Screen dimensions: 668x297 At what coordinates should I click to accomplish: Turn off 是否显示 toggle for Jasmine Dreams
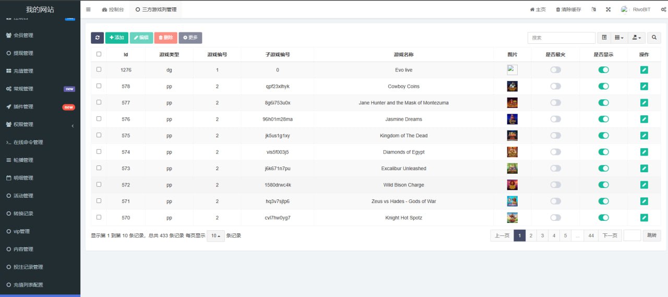click(604, 119)
